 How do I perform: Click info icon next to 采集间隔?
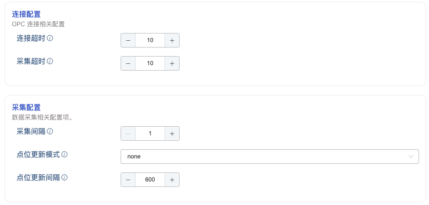[x=50, y=131]
